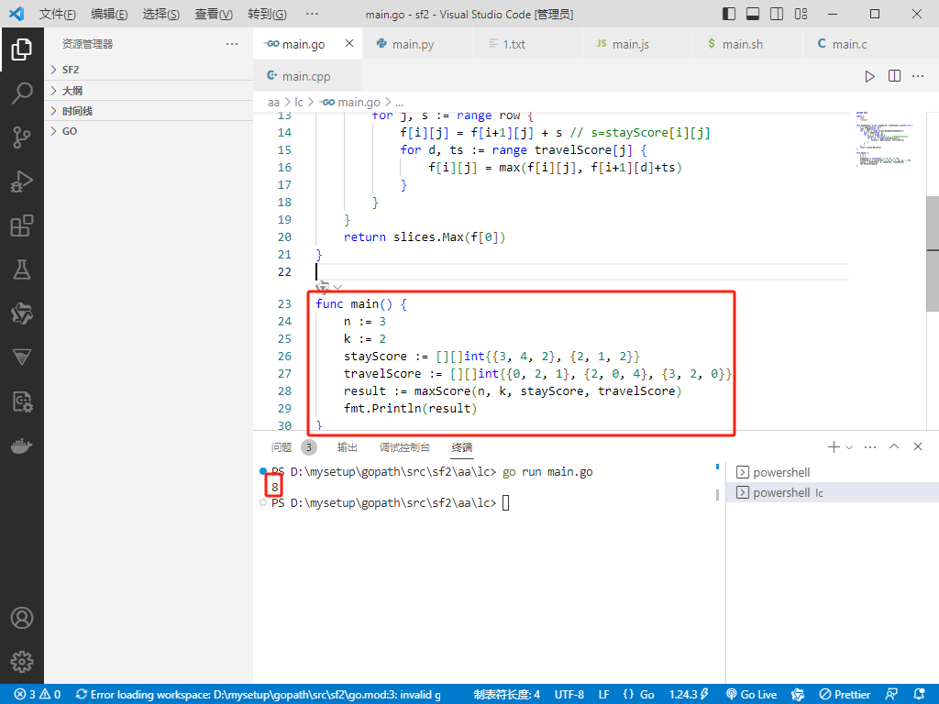This screenshot has height=704, width=939.
Task: Open the 文件(F) menu
Action: point(58,14)
